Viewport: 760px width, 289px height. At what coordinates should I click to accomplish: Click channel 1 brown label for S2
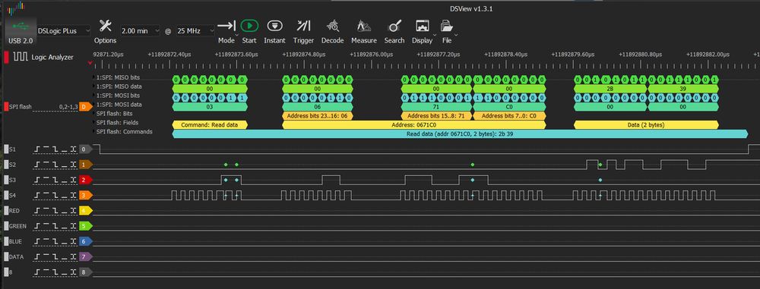[x=85, y=165]
